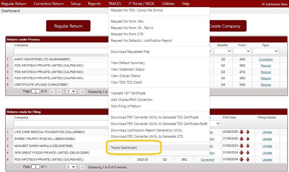Select Traces Dashboard from TRACES menu
Screen dimensions: 289x172
click(124, 148)
